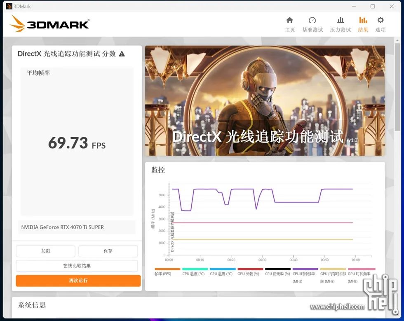
Task: Click the warning triangle beside the score title
Action: point(122,54)
